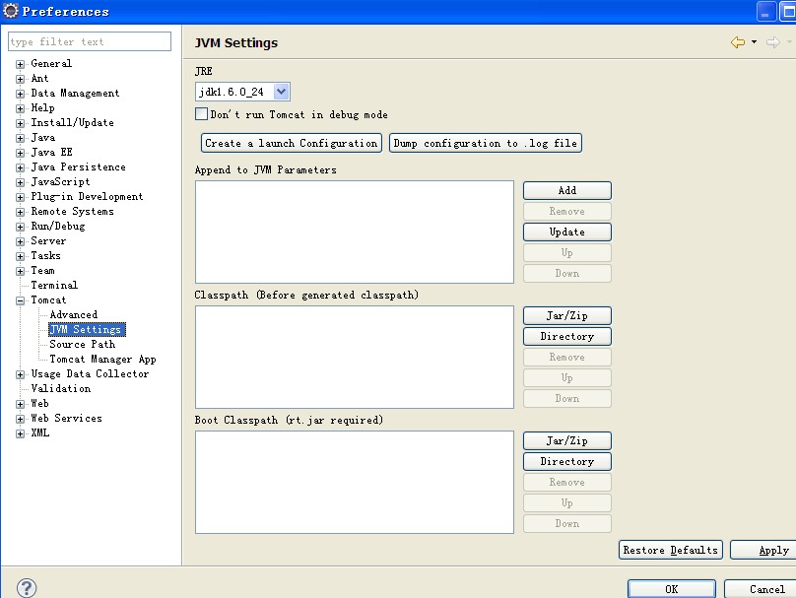This screenshot has height=598, width=796.
Task: Expand the Web Services node
Action: (x=21, y=419)
